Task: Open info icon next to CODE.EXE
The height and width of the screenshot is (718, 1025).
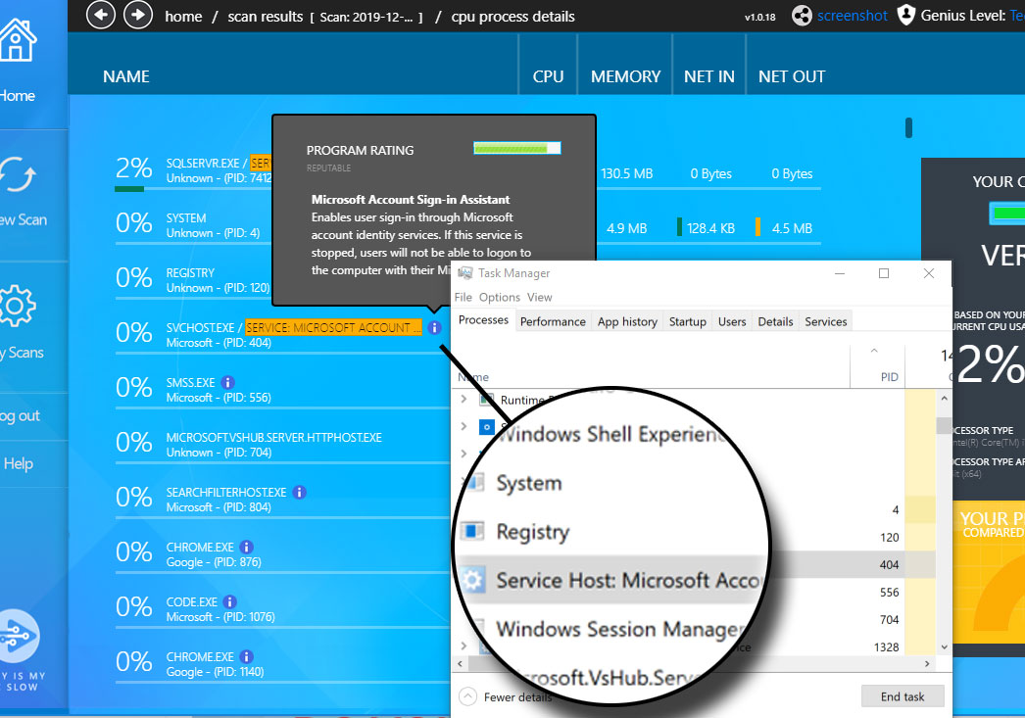Action: point(230,601)
